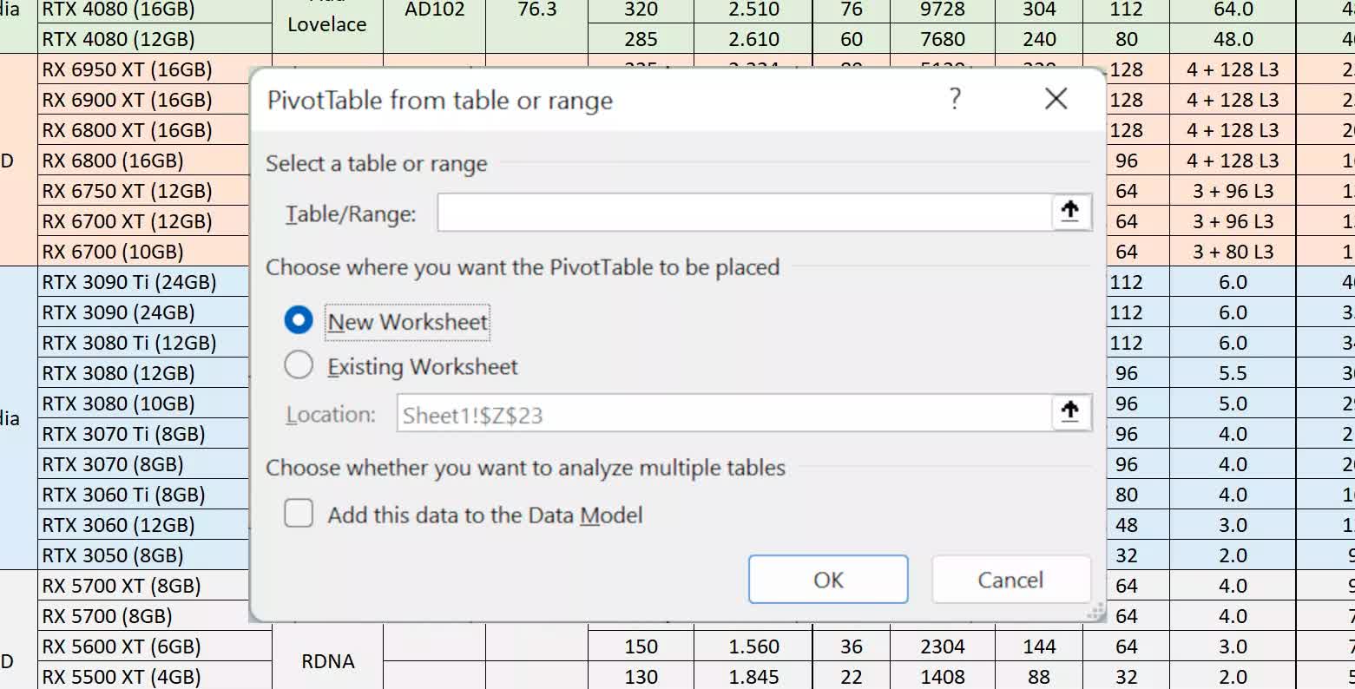Select the RTX 3090 Ti (24GB) cell
Screen dimensions: 1355x689
pyautogui.click(x=155, y=282)
